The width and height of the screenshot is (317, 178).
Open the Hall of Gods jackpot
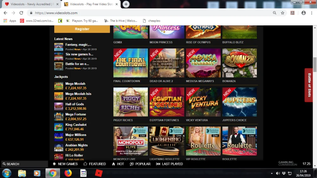70,106
